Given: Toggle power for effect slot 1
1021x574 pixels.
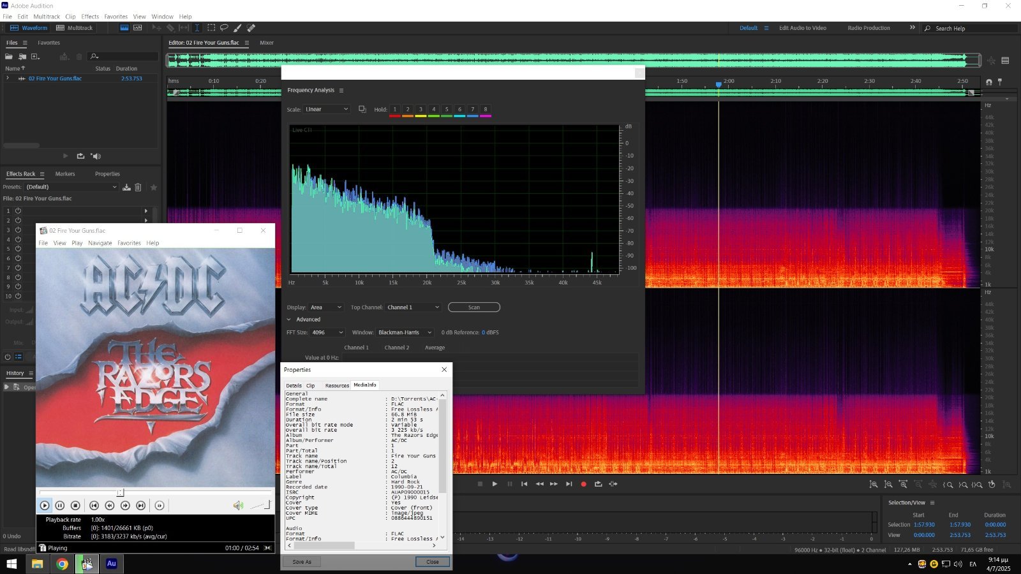Looking at the screenshot, I should pyautogui.click(x=18, y=210).
